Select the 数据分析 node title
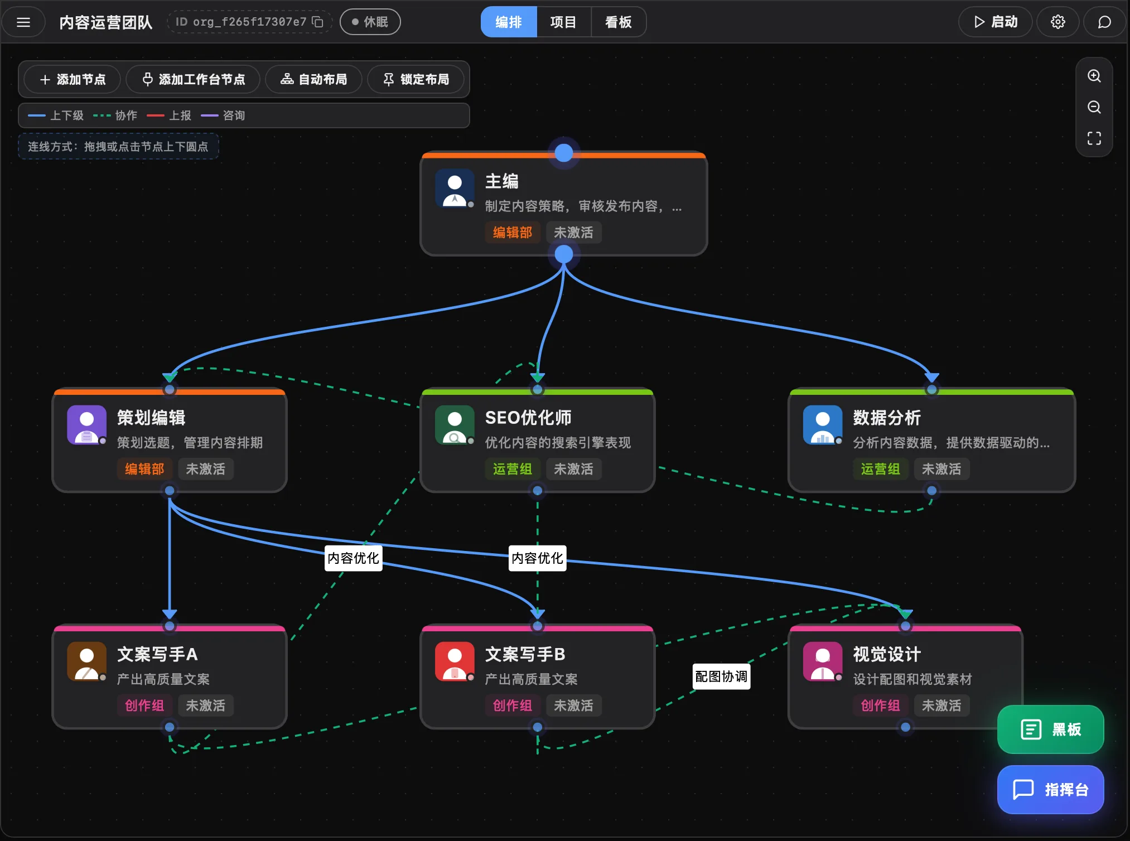The height and width of the screenshot is (841, 1130). (887, 418)
